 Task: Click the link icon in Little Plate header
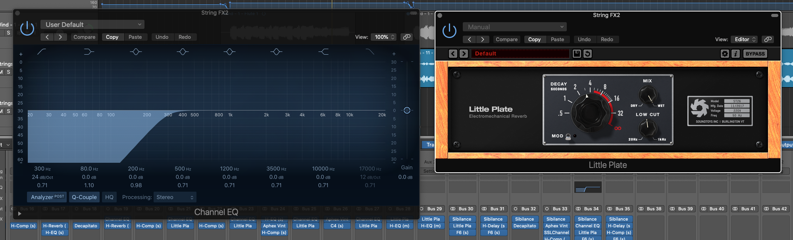click(x=768, y=39)
